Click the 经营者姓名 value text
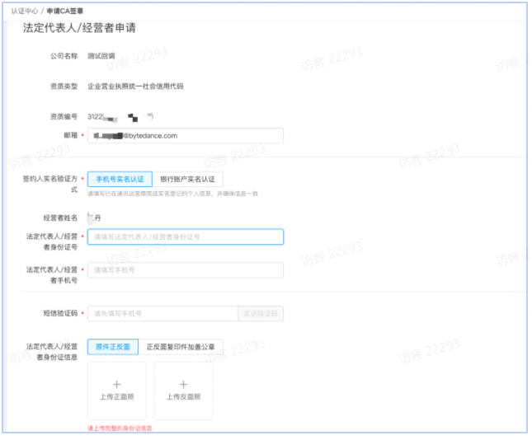This screenshot has width=532, height=440. tap(97, 218)
